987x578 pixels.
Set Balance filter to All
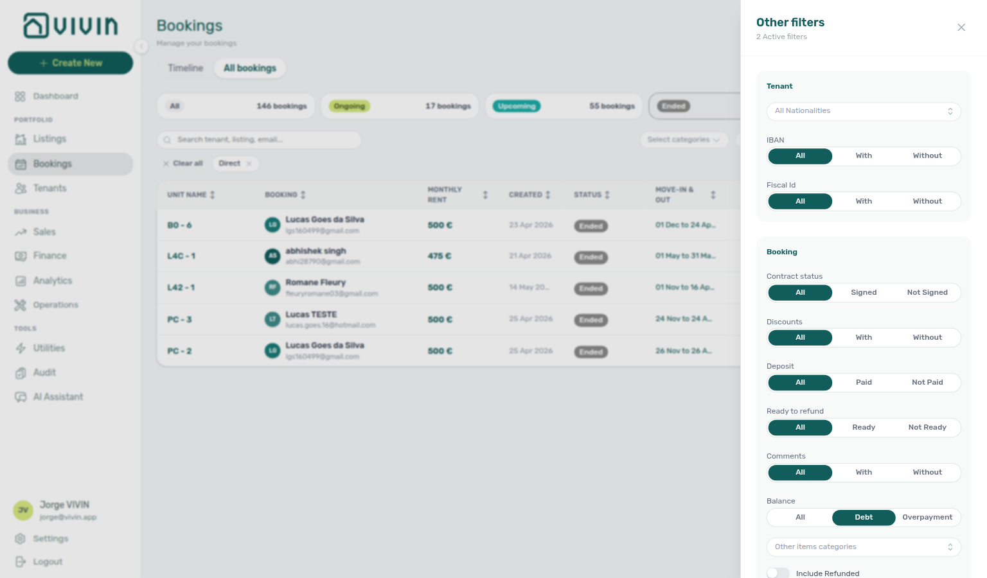pyautogui.click(x=800, y=517)
